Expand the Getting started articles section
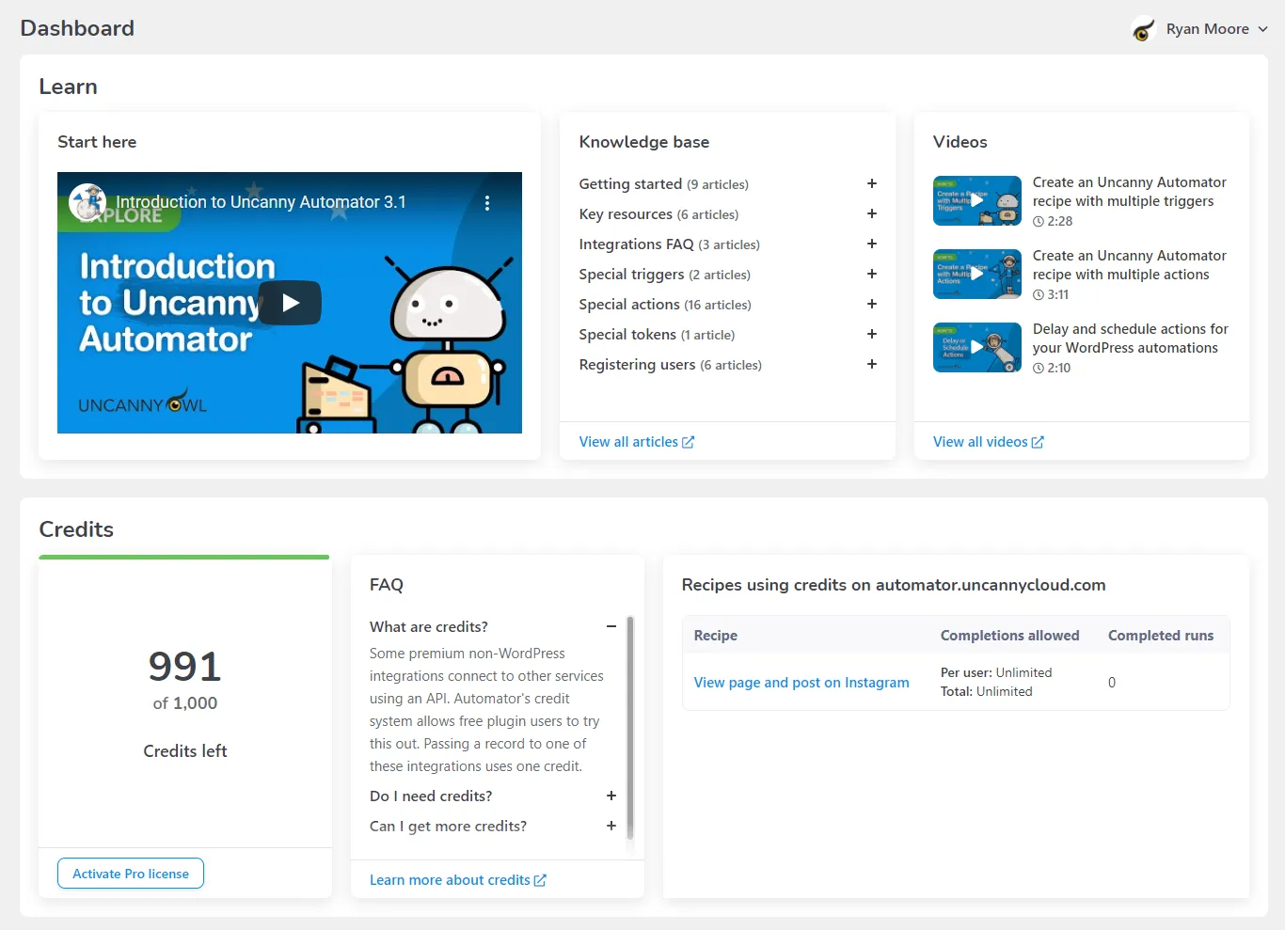The image size is (1285, 930). (x=871, y=184)
